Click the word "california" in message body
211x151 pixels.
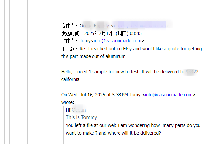(x=70, y=79)
